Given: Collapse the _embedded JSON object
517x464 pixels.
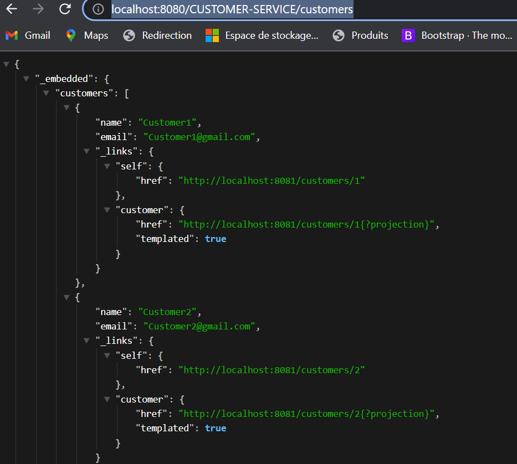Looking at the screenshot, I should (26, 78).
